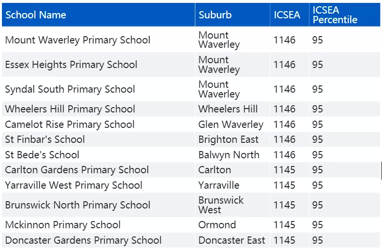Click the Balwyn North suburb cell
The height and width of the screenshot is (249, 382).
[229, 155]
